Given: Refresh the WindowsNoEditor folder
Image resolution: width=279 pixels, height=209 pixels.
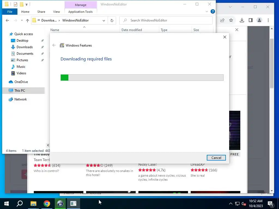Looking at the screenshot, I should (x=112, y=20).
